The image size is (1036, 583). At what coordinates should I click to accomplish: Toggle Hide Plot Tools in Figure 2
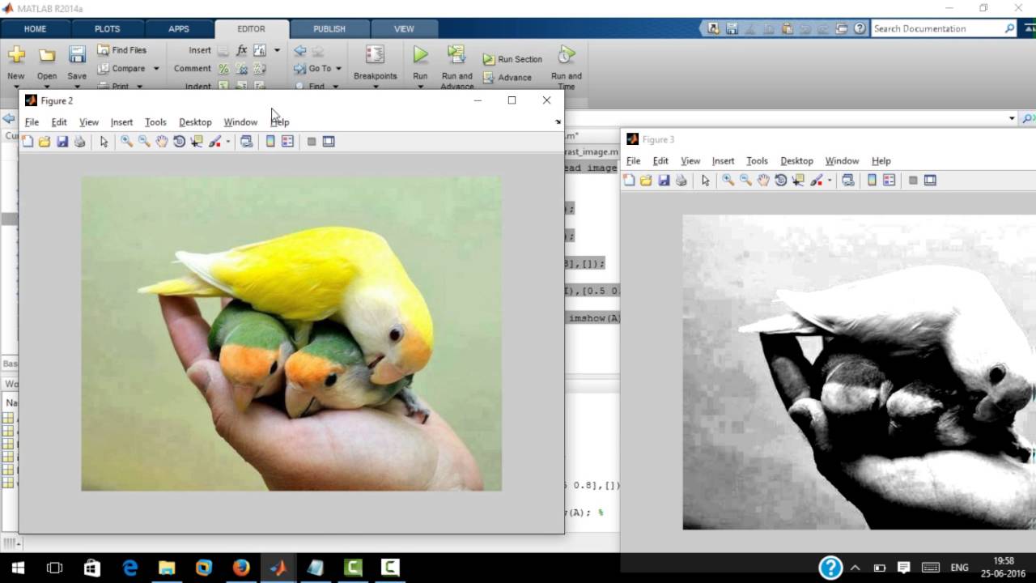point(312,142)
